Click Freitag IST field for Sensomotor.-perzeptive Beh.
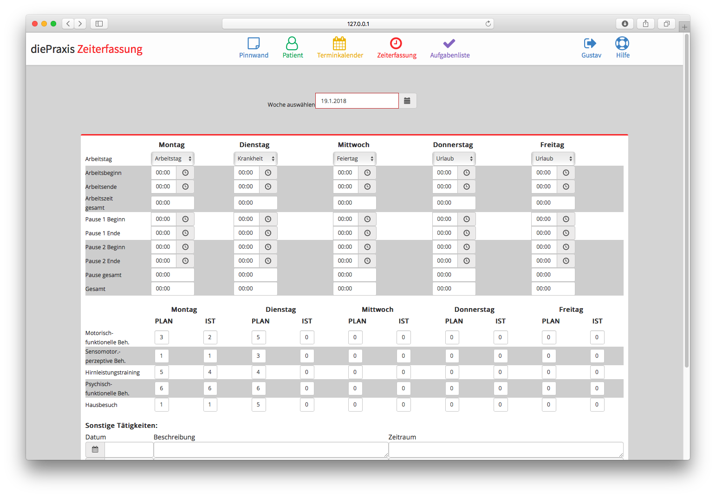 click(x=597, y=356)
